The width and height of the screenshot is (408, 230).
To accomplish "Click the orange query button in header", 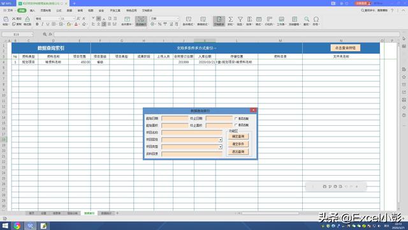I will (346, 48).
